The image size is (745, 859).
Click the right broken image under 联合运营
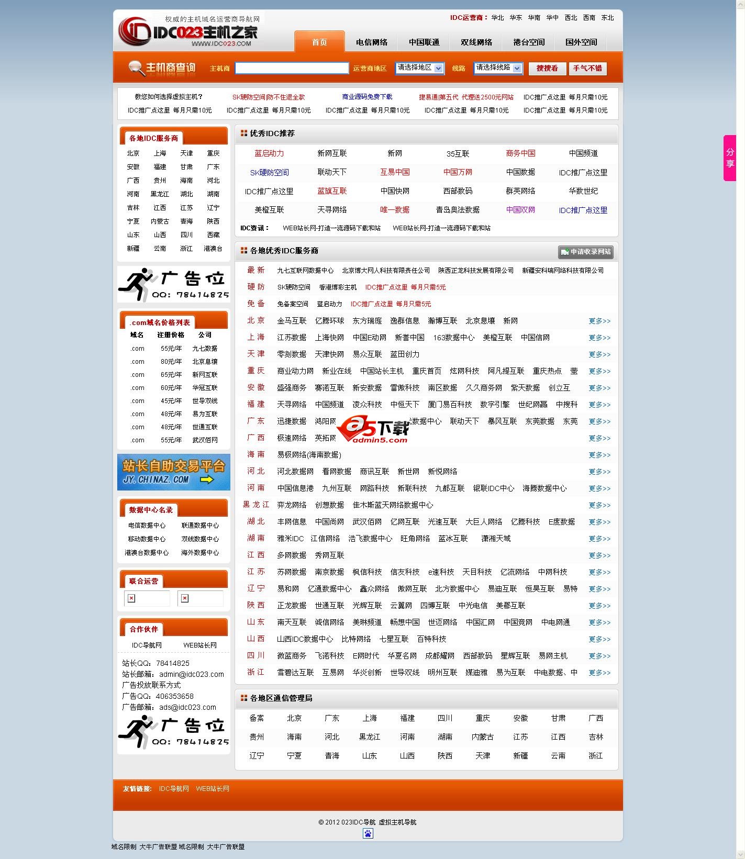point(185,598)
